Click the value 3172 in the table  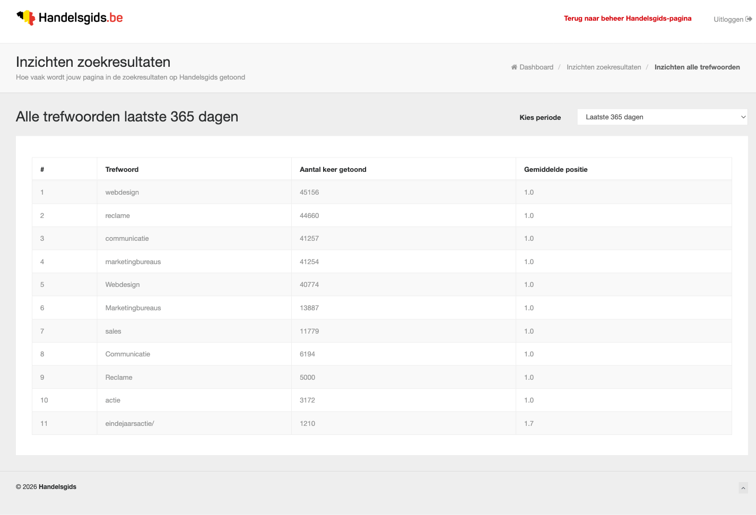pos(308,400)
